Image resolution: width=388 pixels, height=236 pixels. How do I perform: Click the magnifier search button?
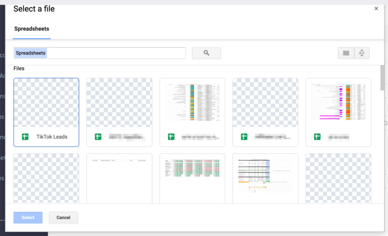206,53
